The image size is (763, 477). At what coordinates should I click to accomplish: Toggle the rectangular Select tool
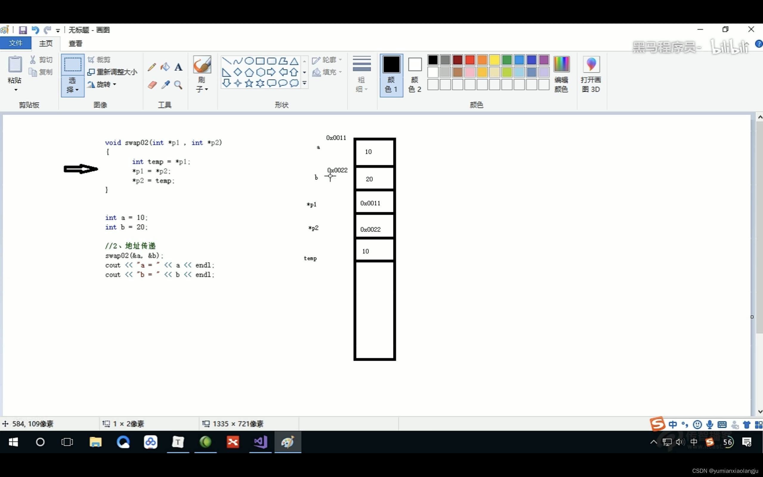click(x=72, y=65)
